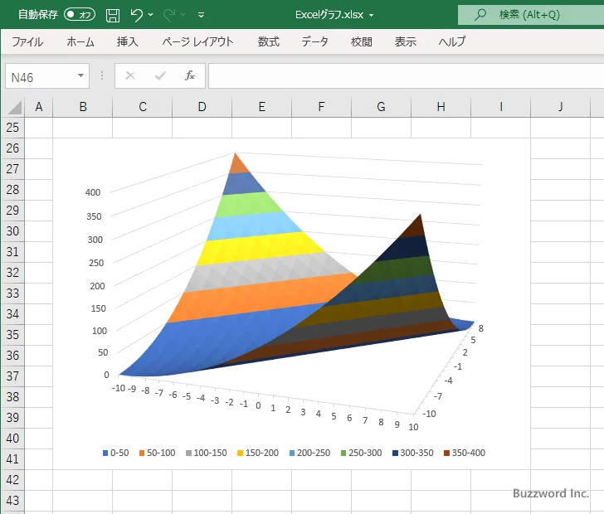Toggle the AutoSave switch

[x=80, y=15]
